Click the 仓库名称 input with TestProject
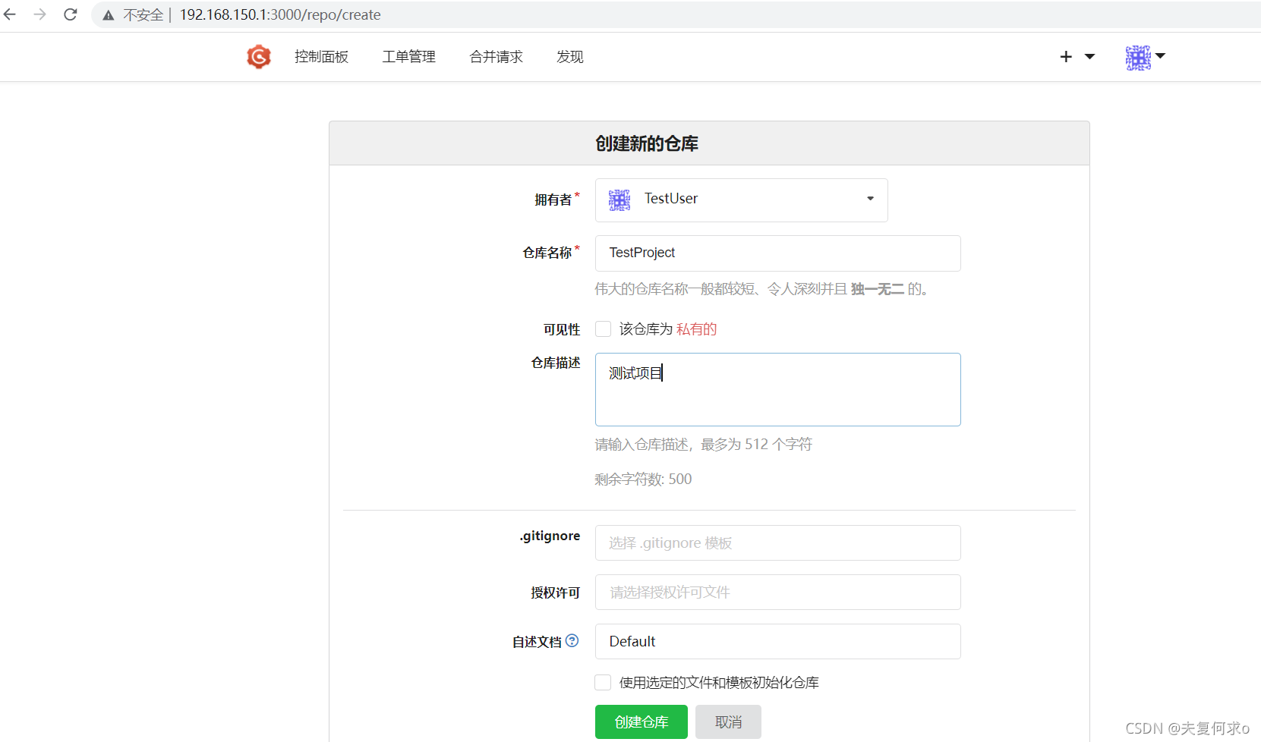 click(777, 253)
